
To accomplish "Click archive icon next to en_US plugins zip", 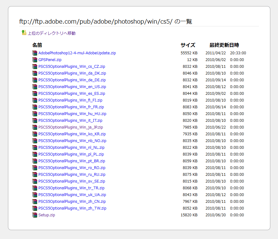I will pyautogui.click(x=35, y=87).
